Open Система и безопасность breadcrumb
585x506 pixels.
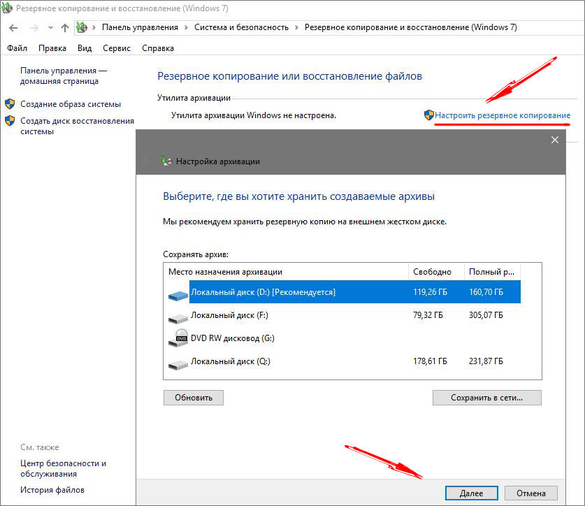[x=241, y=27]
